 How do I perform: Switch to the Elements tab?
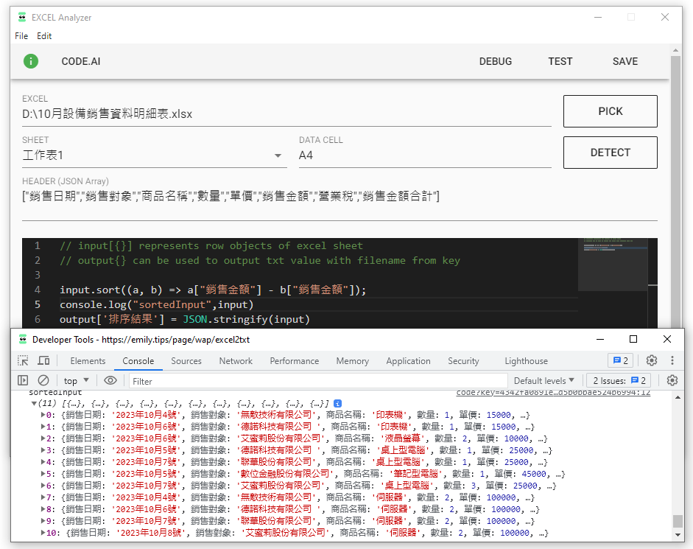tap(88, 361)
